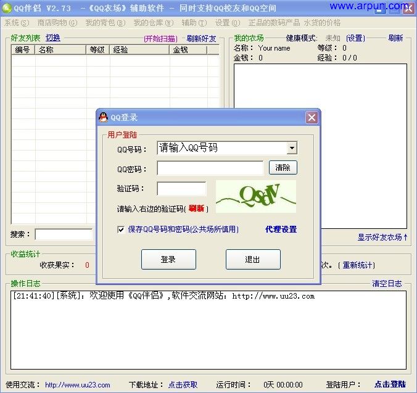Click the QQ密码 password field
This screenshot has width=417, height=393.
210,168
